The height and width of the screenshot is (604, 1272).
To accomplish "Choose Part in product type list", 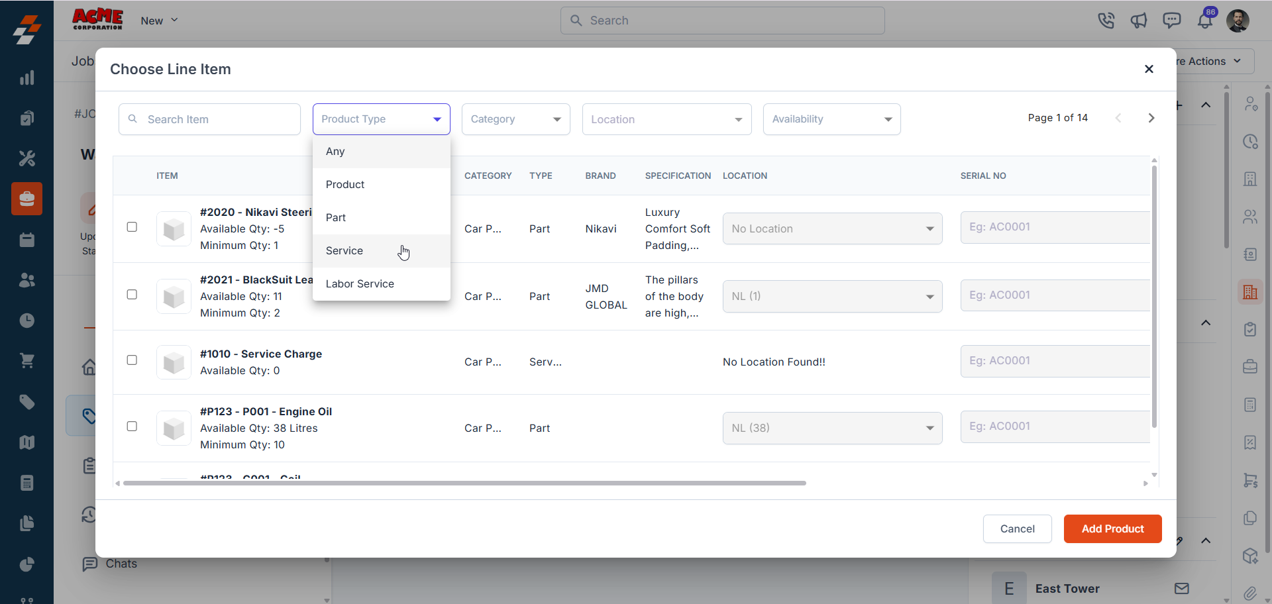I will coord(382,218).
